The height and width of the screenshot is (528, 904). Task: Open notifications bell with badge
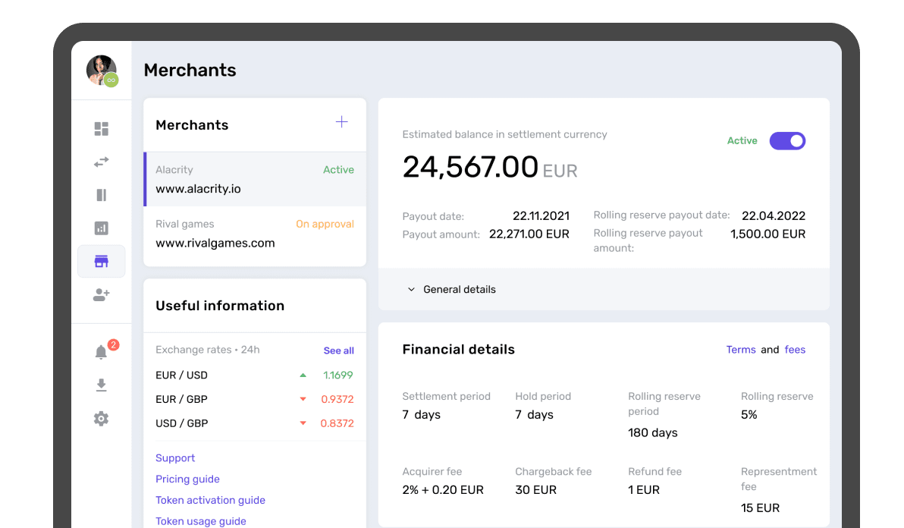[101, 352]
